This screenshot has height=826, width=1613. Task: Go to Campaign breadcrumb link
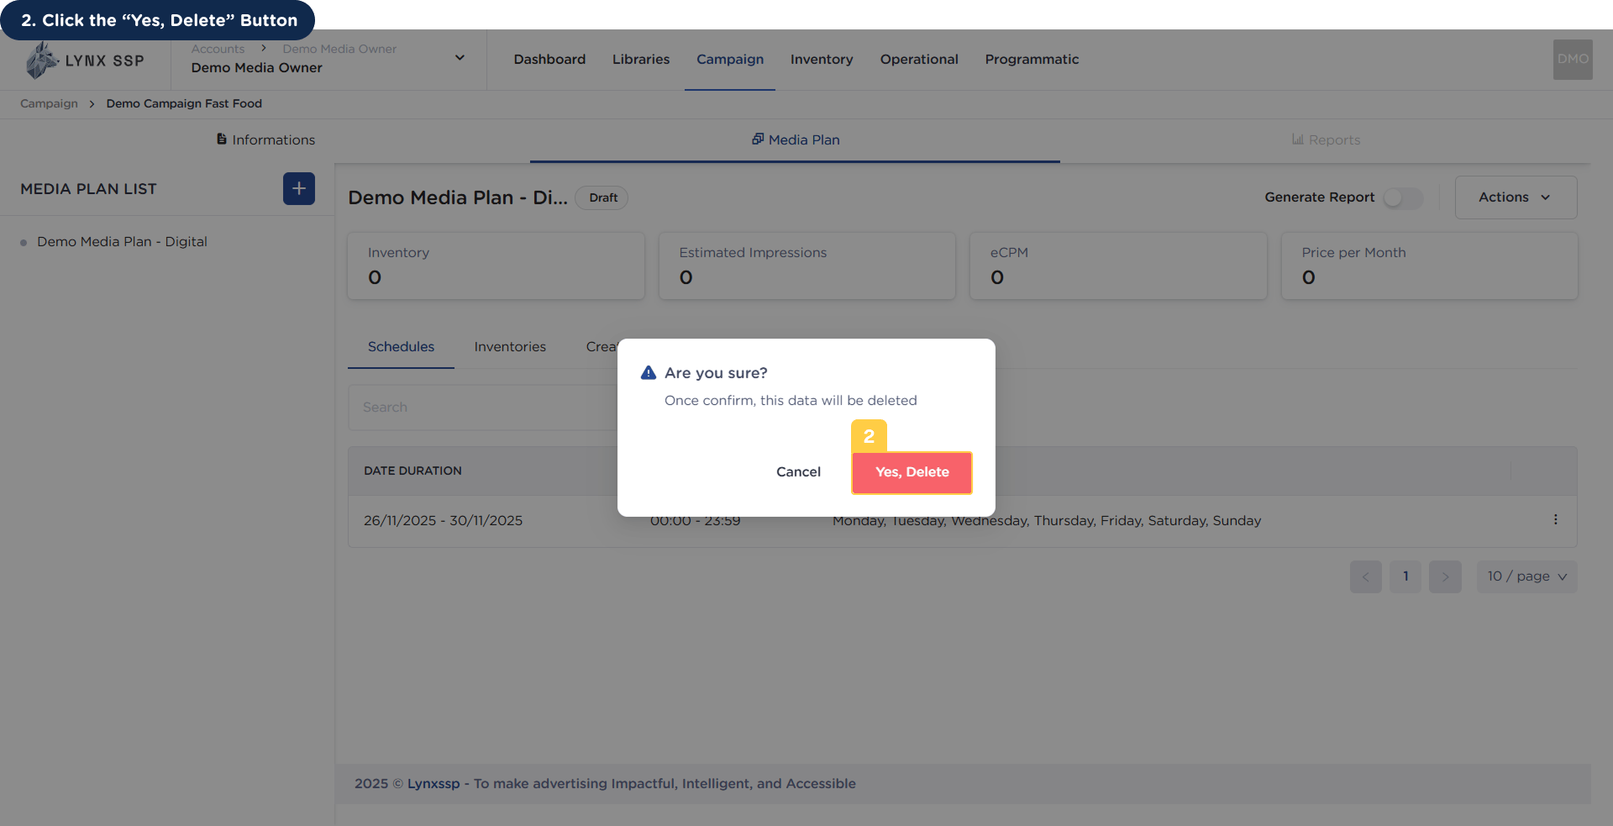pos(49,103)
